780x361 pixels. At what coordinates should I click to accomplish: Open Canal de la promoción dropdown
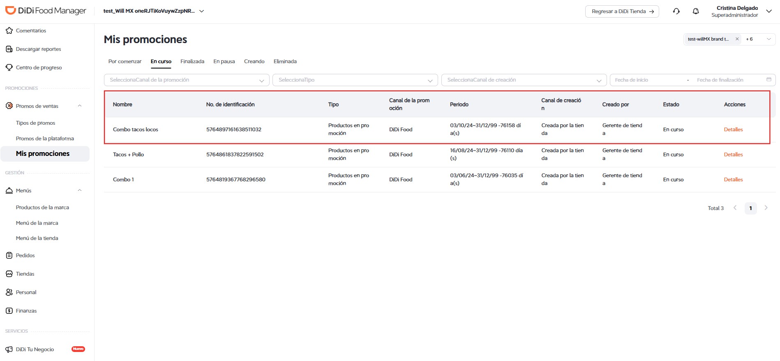point(187,80)
